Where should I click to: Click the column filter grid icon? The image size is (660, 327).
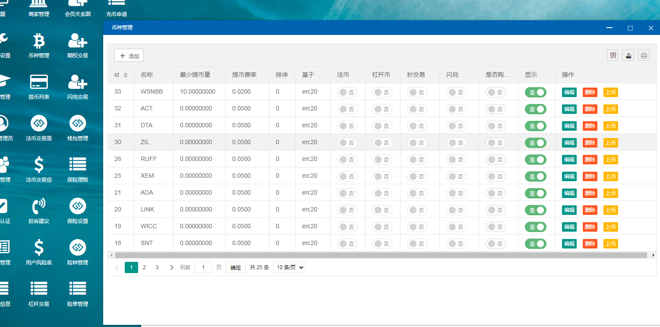tap(613, 55)
